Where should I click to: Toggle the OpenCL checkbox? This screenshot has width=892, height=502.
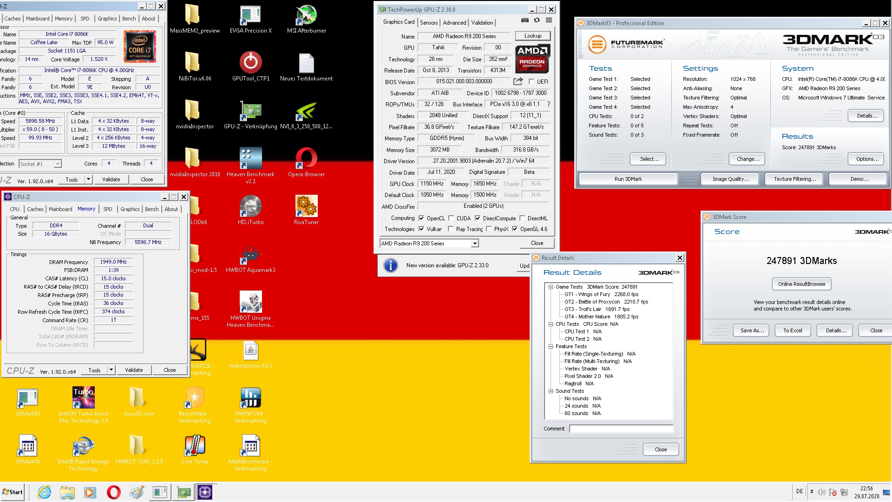pos(421,218)
